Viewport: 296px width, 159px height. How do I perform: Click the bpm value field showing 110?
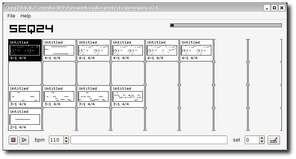coord(56,140)
